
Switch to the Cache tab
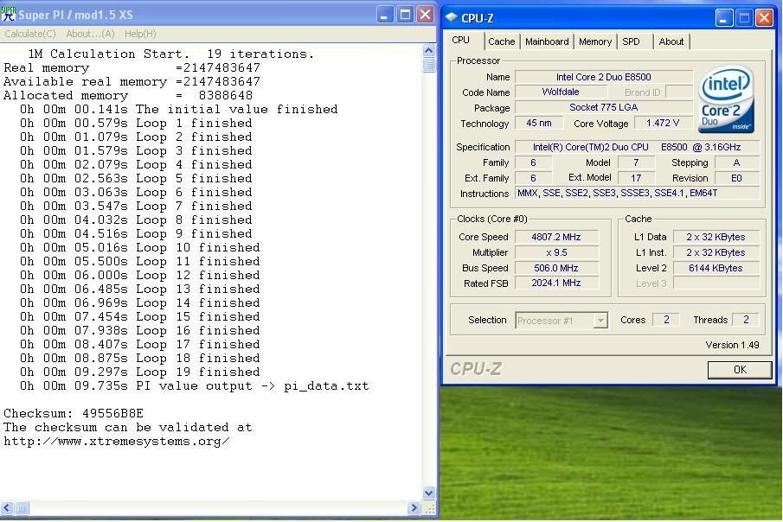click(x=501, y=41)
